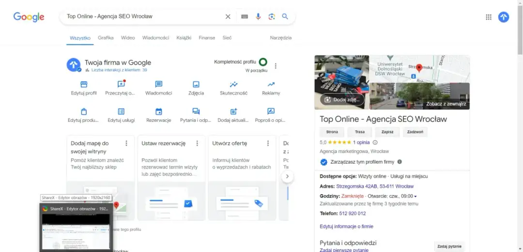Open the Ustaw rezerwację card
Viewport: 523px width, 252px height.
pos(171,178)
